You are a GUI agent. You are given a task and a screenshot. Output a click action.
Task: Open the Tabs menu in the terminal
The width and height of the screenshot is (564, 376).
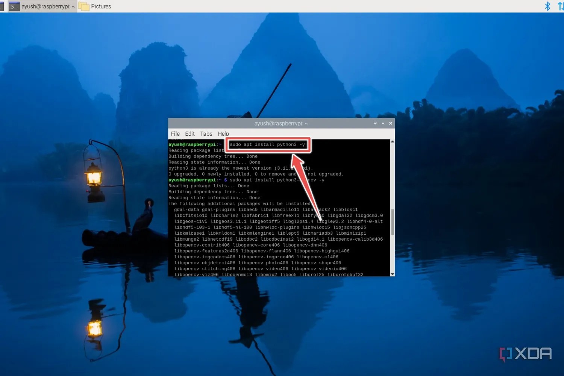[x=206, y=133]
